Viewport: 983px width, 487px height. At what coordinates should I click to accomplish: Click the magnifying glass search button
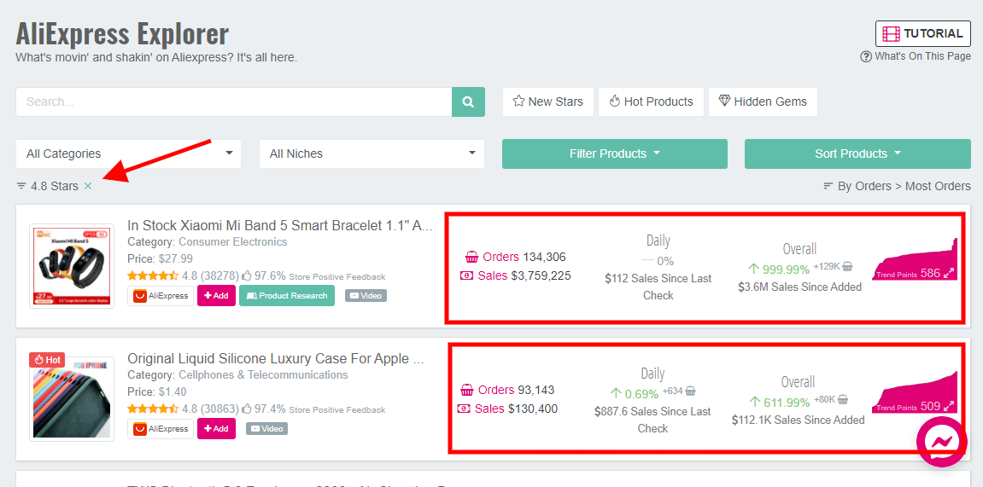coord(468,101)
